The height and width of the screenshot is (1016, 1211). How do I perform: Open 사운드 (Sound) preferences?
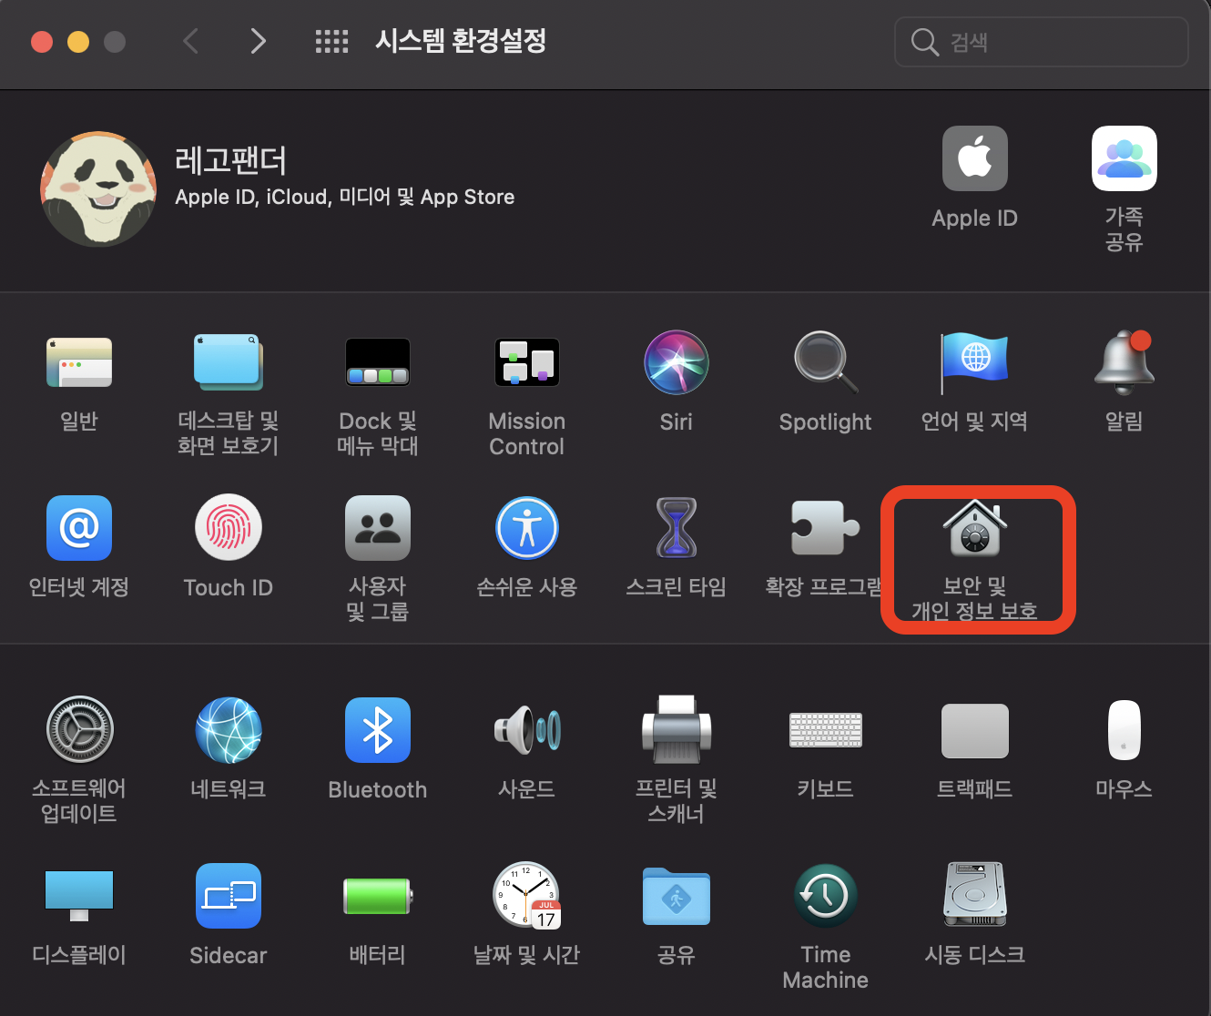tap(527, 730)
